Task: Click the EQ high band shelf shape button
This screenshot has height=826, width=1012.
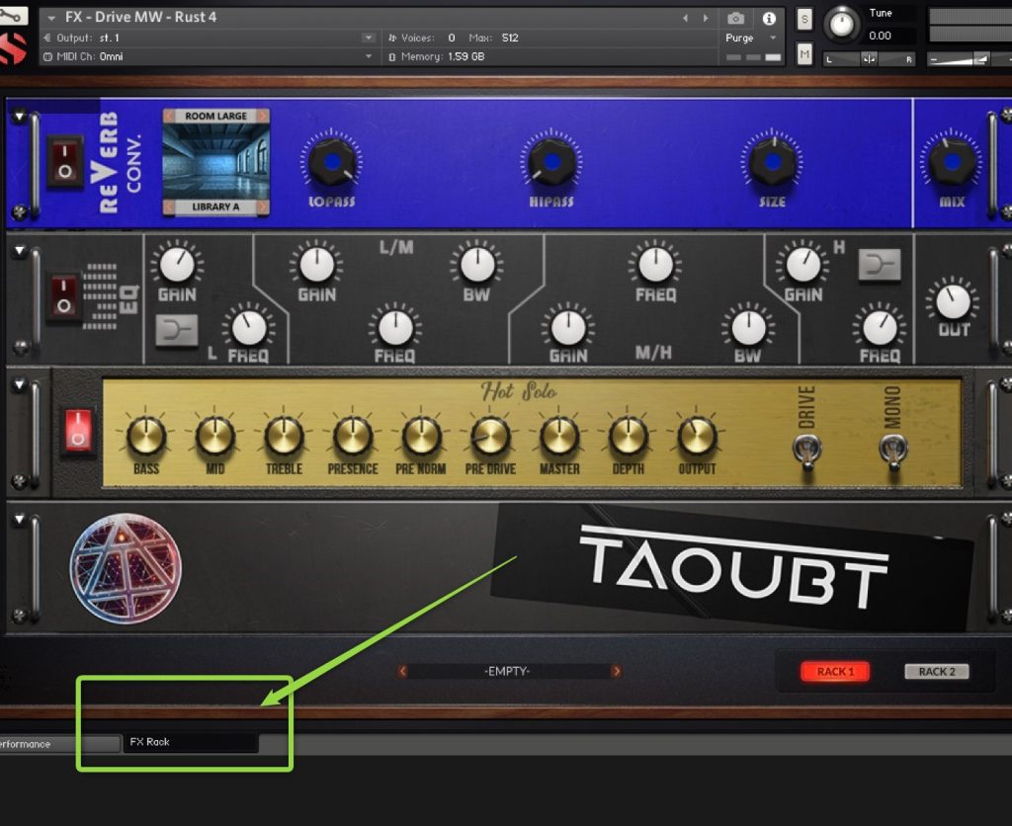Action: [879, 265]
